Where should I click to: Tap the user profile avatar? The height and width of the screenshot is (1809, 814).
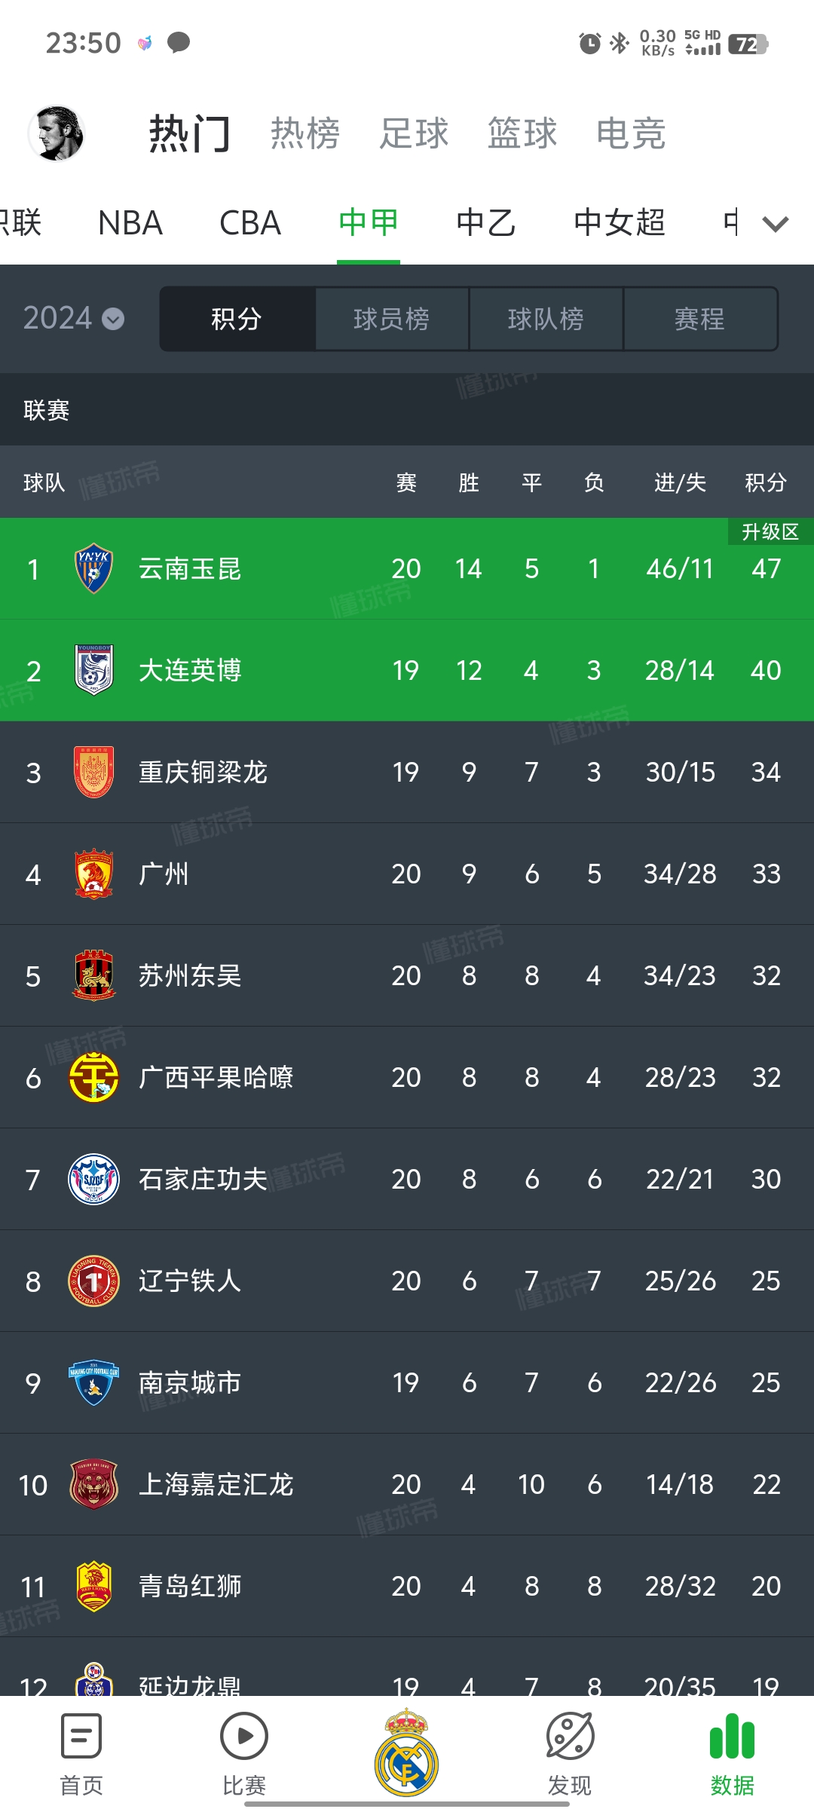pyautogui.click(x=57, y=133)
